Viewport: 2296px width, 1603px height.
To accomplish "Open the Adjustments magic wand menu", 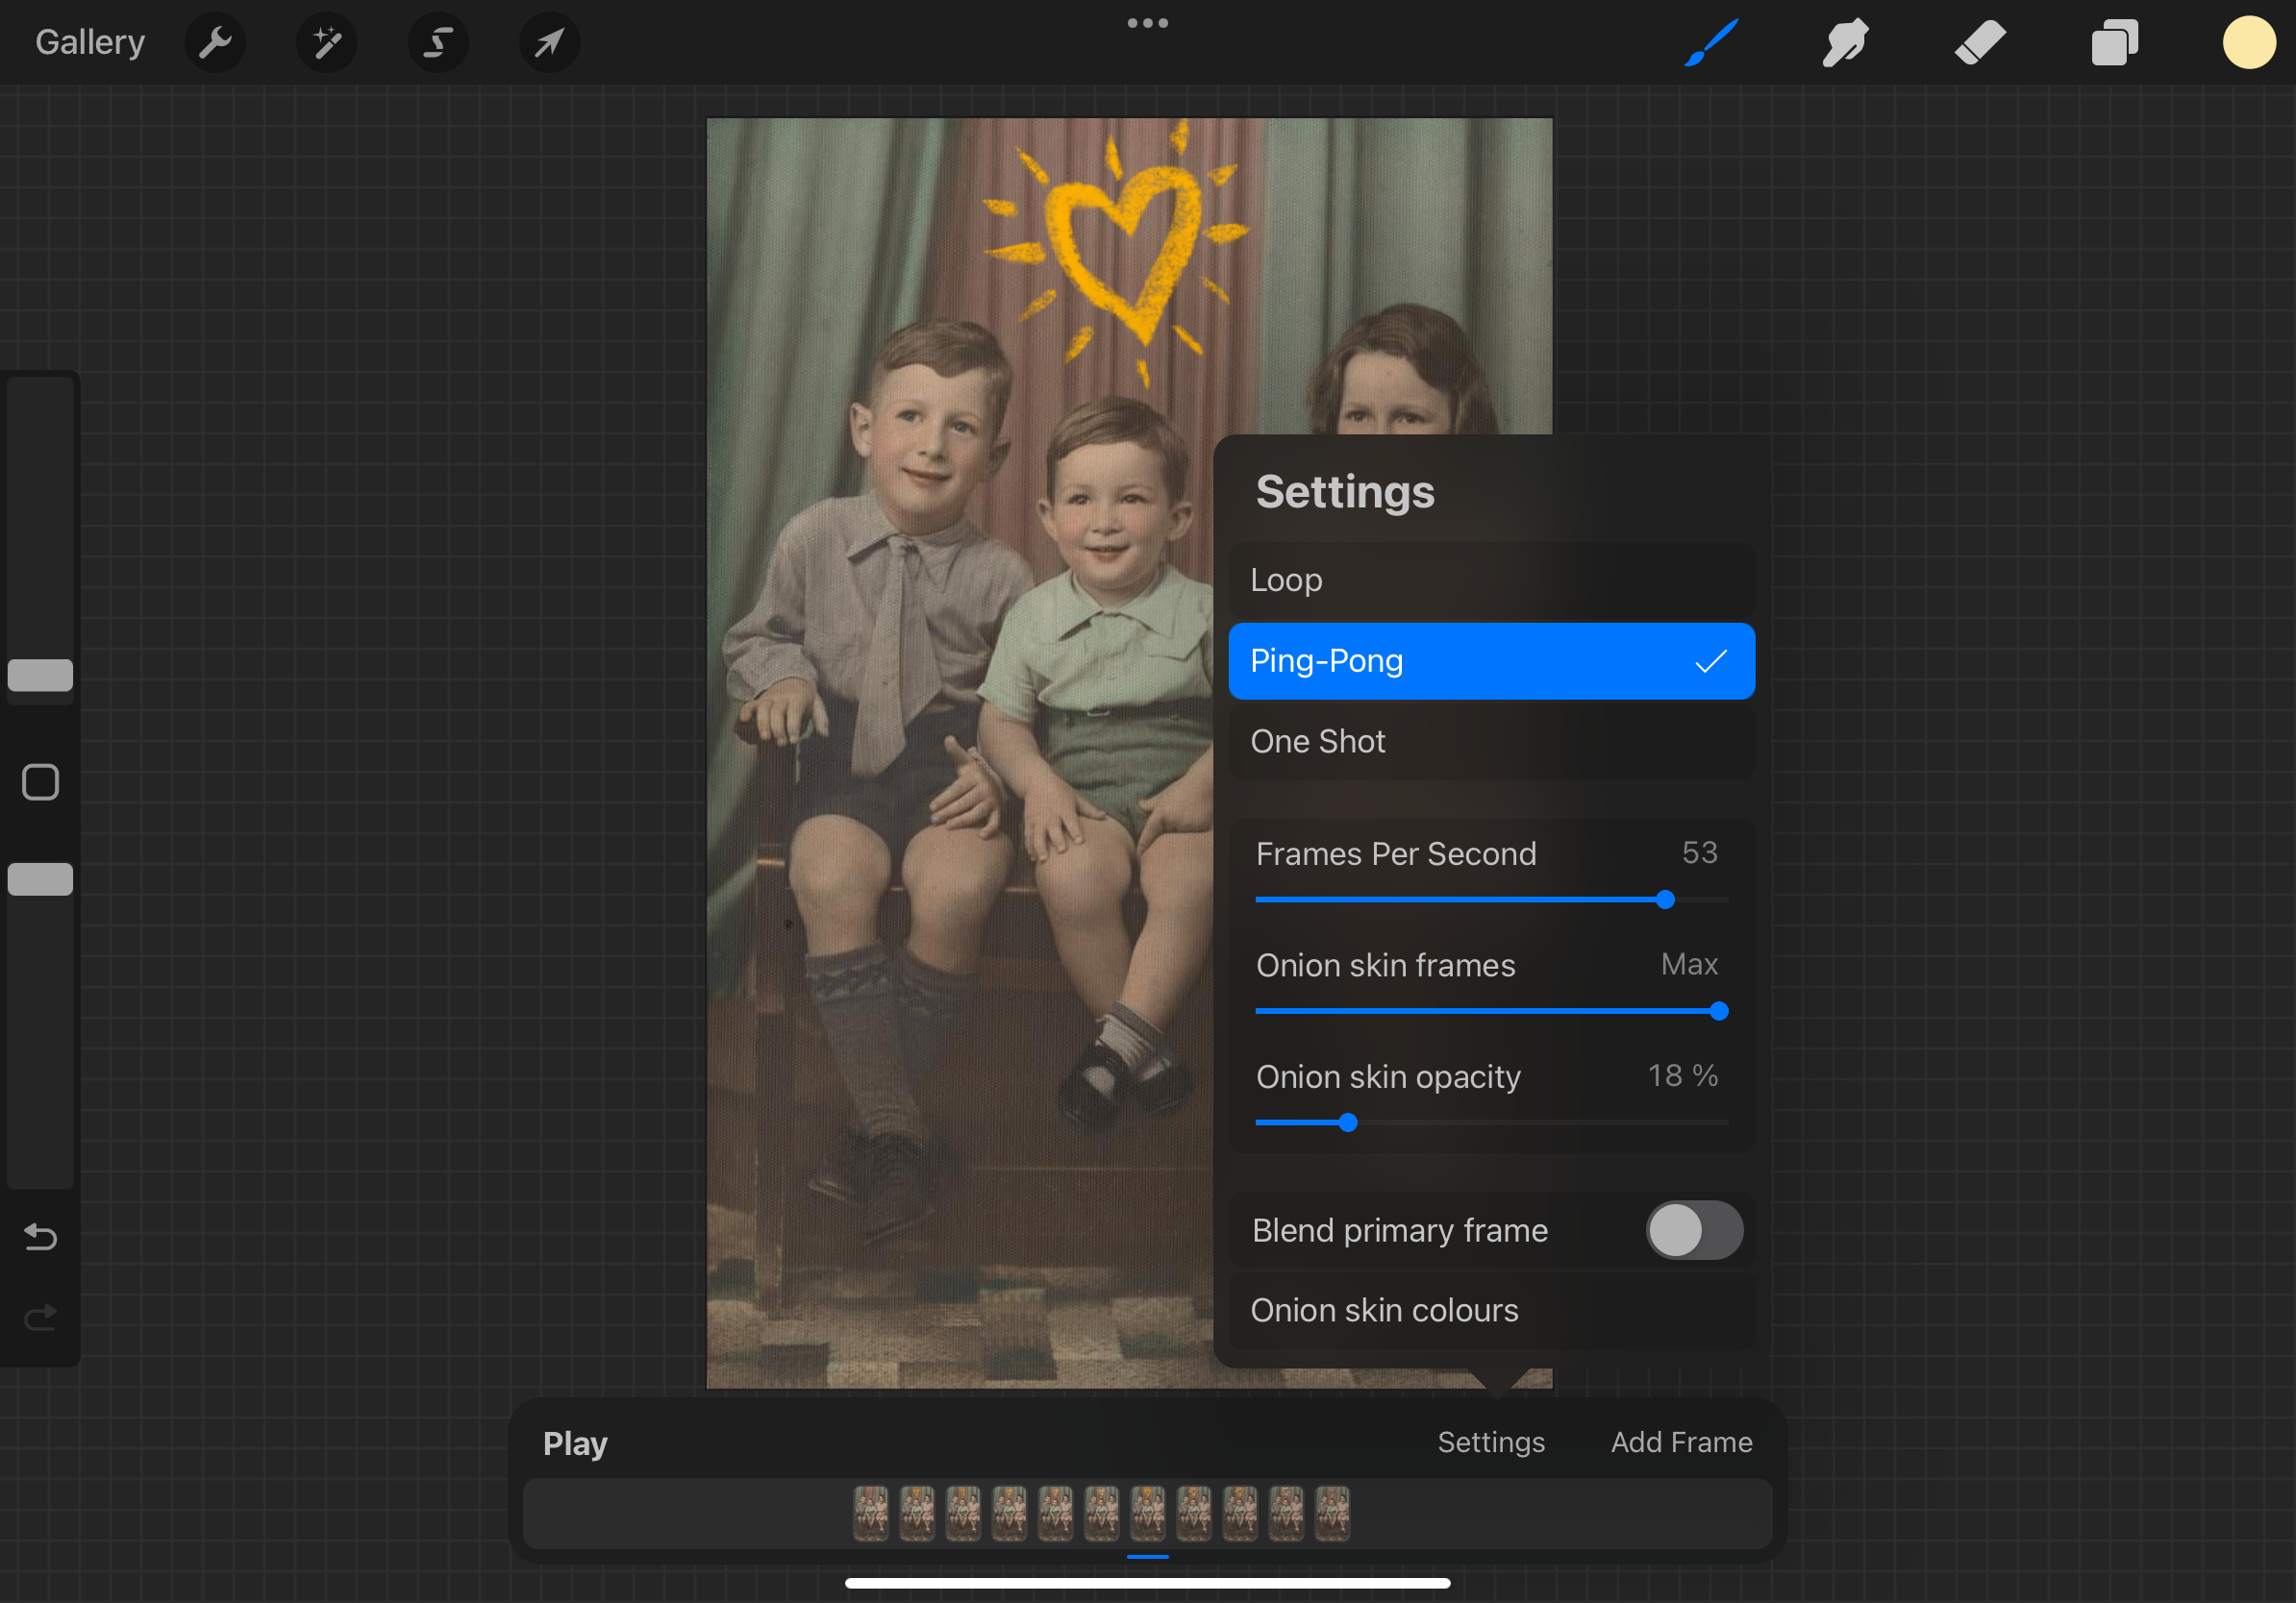I will [x=327, y=43].
